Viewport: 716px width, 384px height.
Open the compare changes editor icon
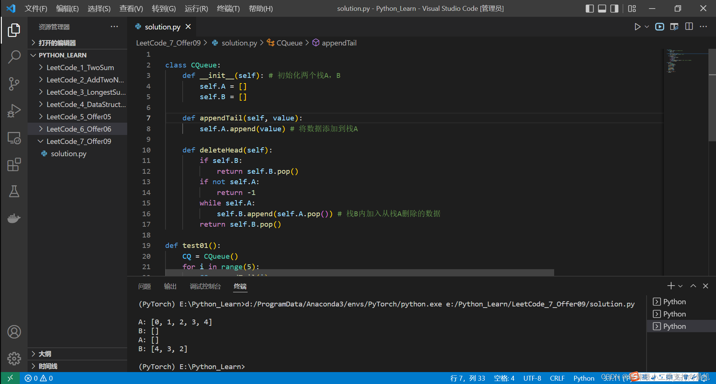[674, 27]
